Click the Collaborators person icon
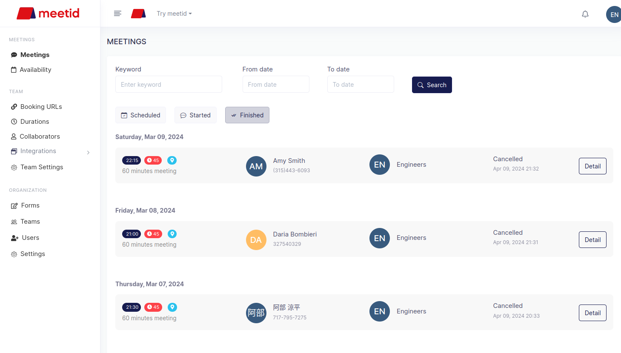Image resolution: width=621 pixels, height=353 pixels. point(14,137)
